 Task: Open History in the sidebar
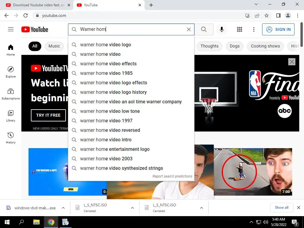(x=11, y=138)
